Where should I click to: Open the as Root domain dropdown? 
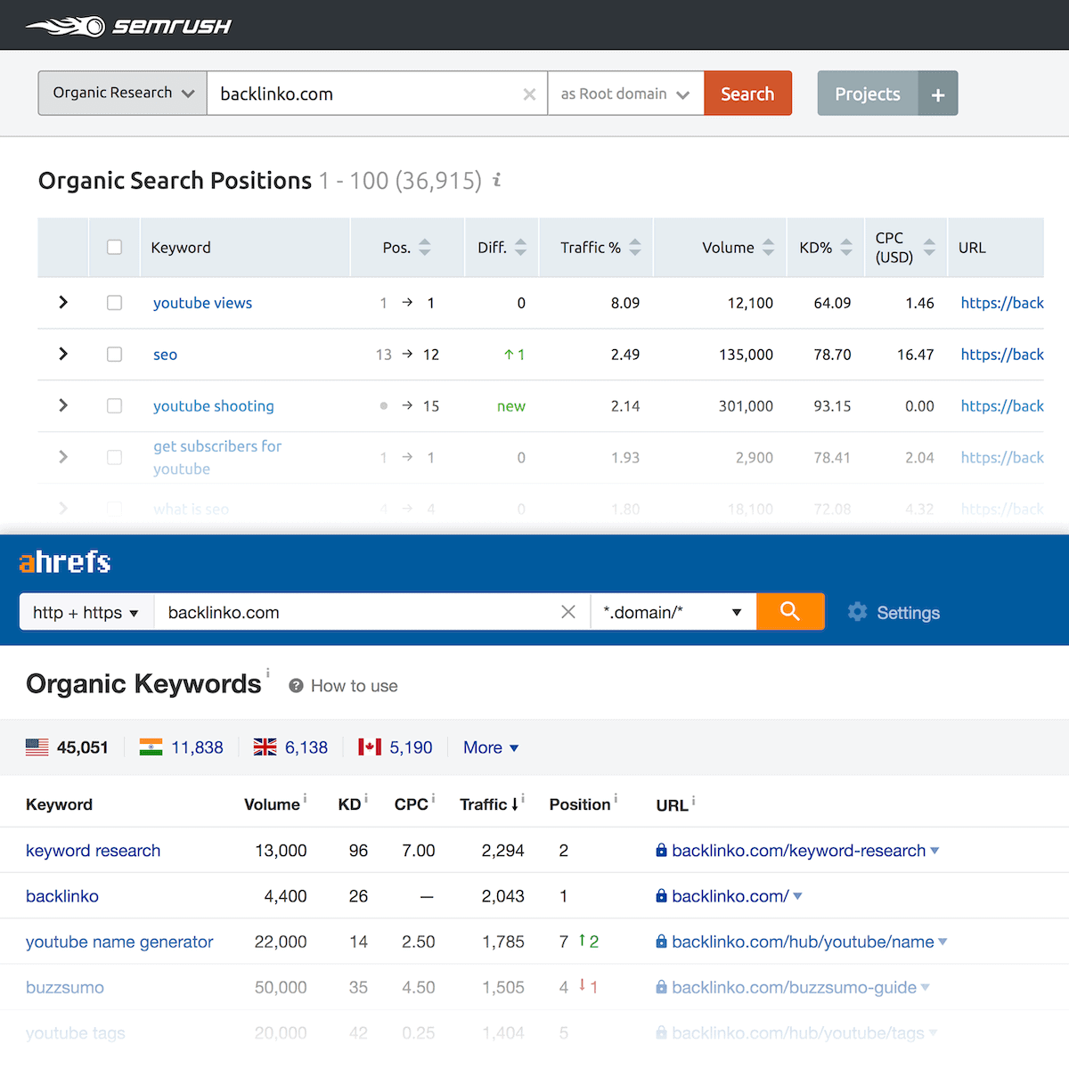click(625, 94)
